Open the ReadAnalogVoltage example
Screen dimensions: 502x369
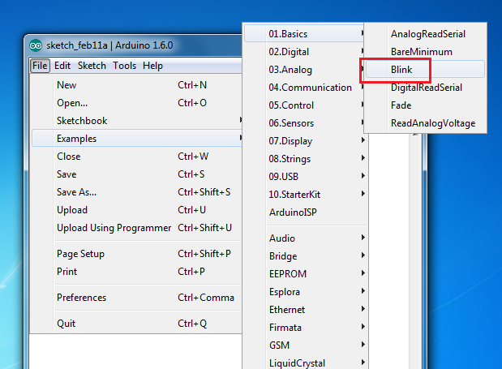(425, 123)
